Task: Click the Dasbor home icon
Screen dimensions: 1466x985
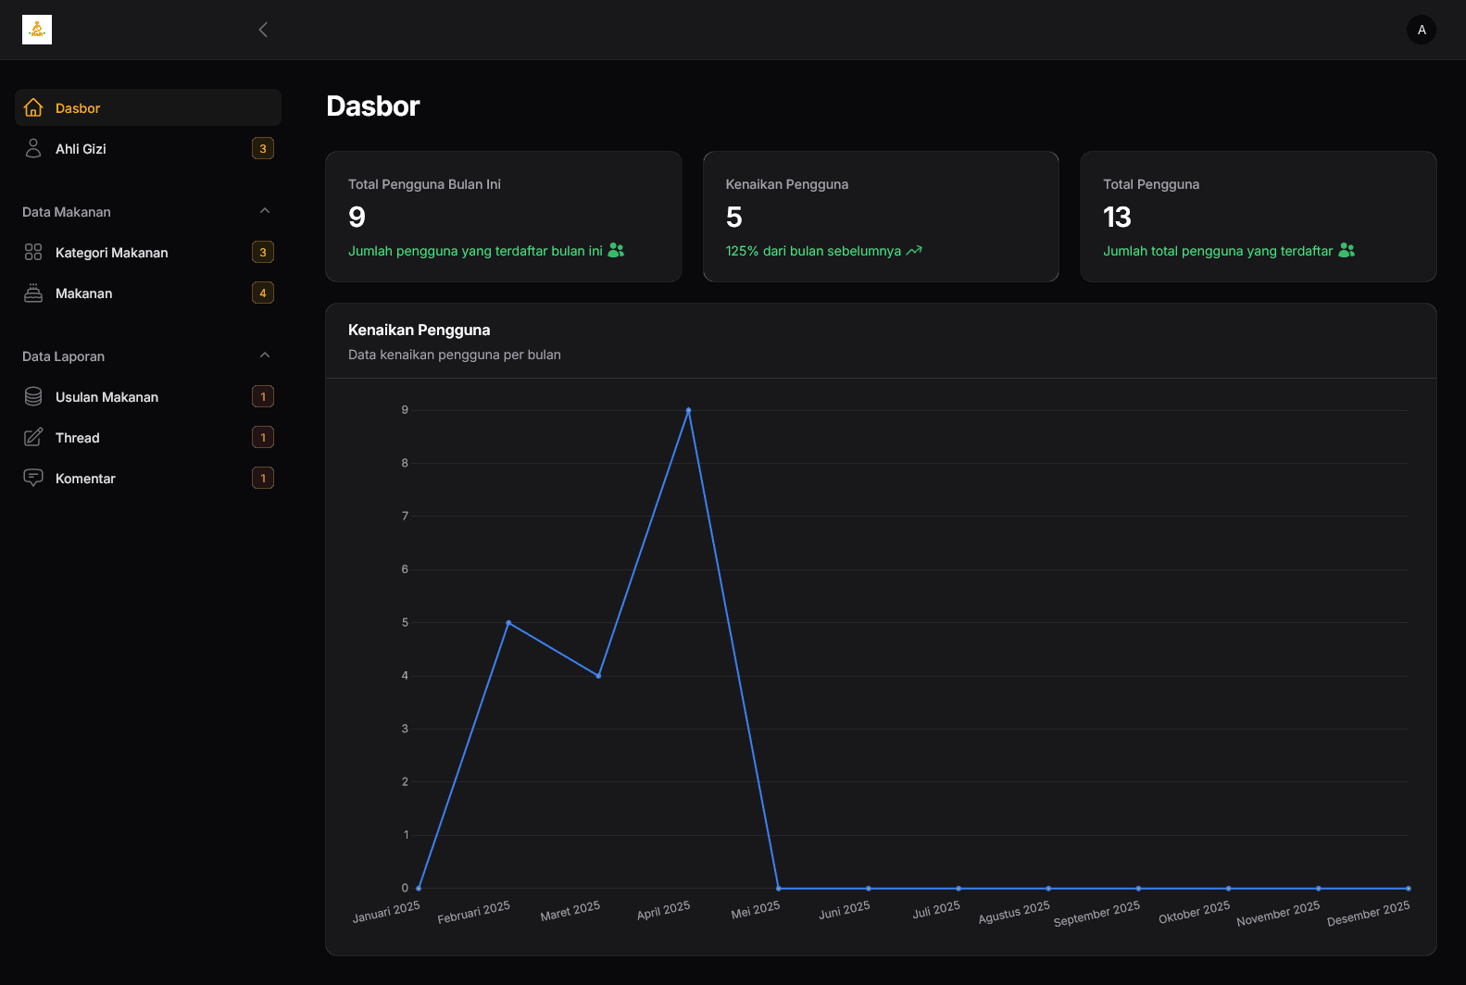Action: [33, 107]
